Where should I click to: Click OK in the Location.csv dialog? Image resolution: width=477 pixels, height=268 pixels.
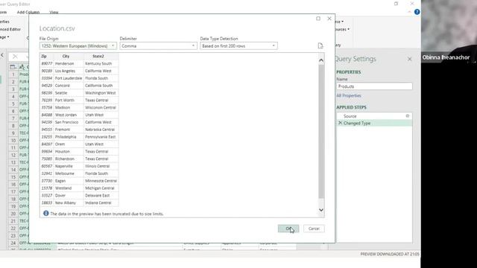click(x=288, y=229)
